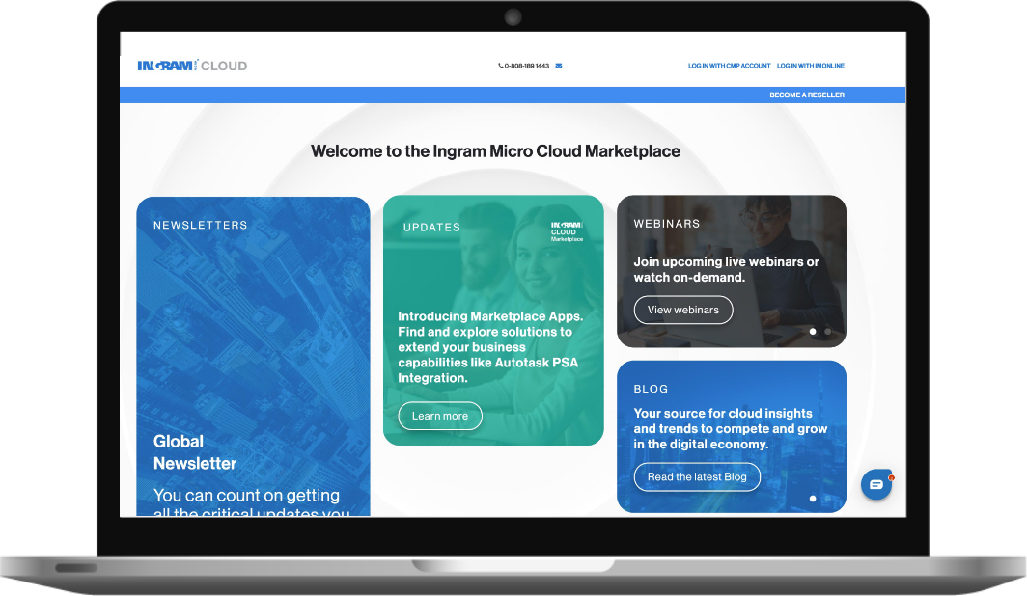Open the Newsletters card
The height and width of the screenshot is (596, 1027).
[x=253, y=356]
